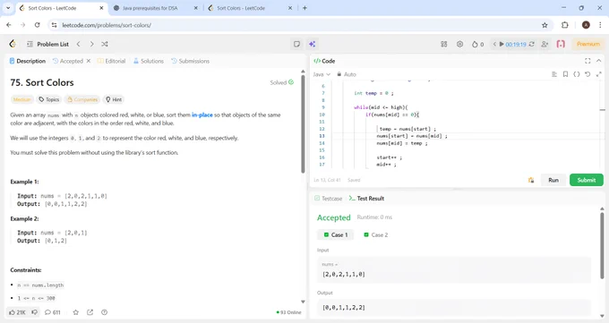Open the browser extensions puzzle icon
The height and width of the screenshot is (323, 609).
pyautogui.click(x=565, y=25)
